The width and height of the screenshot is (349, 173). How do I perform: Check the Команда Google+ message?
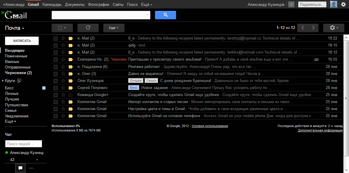[56, 95]
